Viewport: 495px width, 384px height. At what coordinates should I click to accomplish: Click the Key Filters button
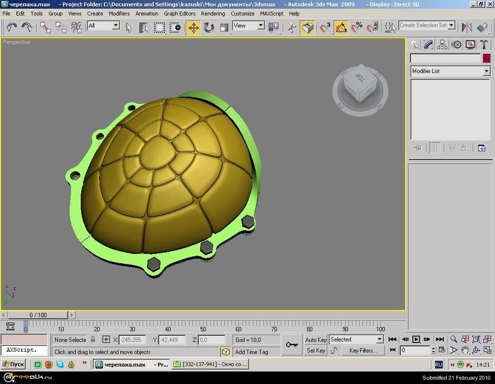(362, 351)
